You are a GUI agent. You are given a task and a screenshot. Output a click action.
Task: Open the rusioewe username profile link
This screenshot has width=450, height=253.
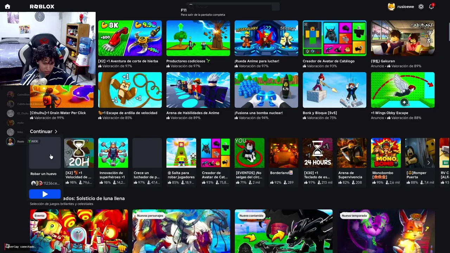405,7
